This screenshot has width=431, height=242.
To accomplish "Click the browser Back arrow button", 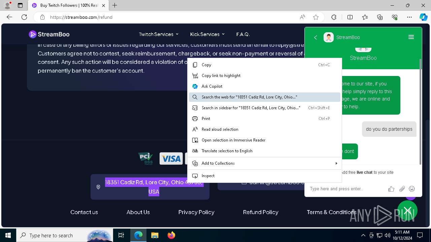I will (9, 17).
